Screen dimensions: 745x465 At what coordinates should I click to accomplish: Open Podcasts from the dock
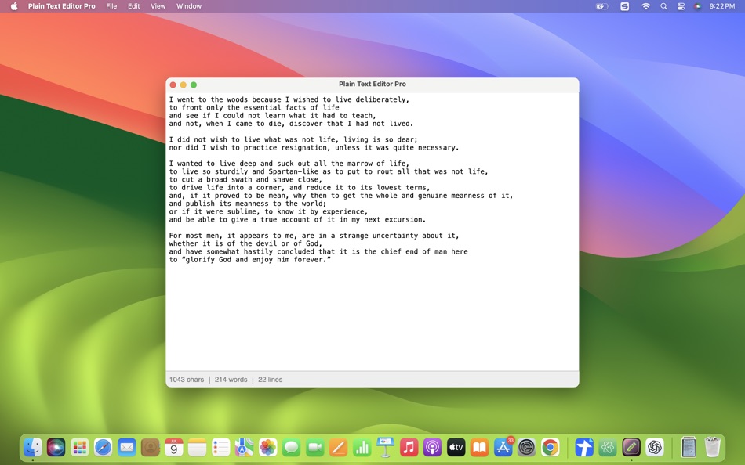pos(432,447)
